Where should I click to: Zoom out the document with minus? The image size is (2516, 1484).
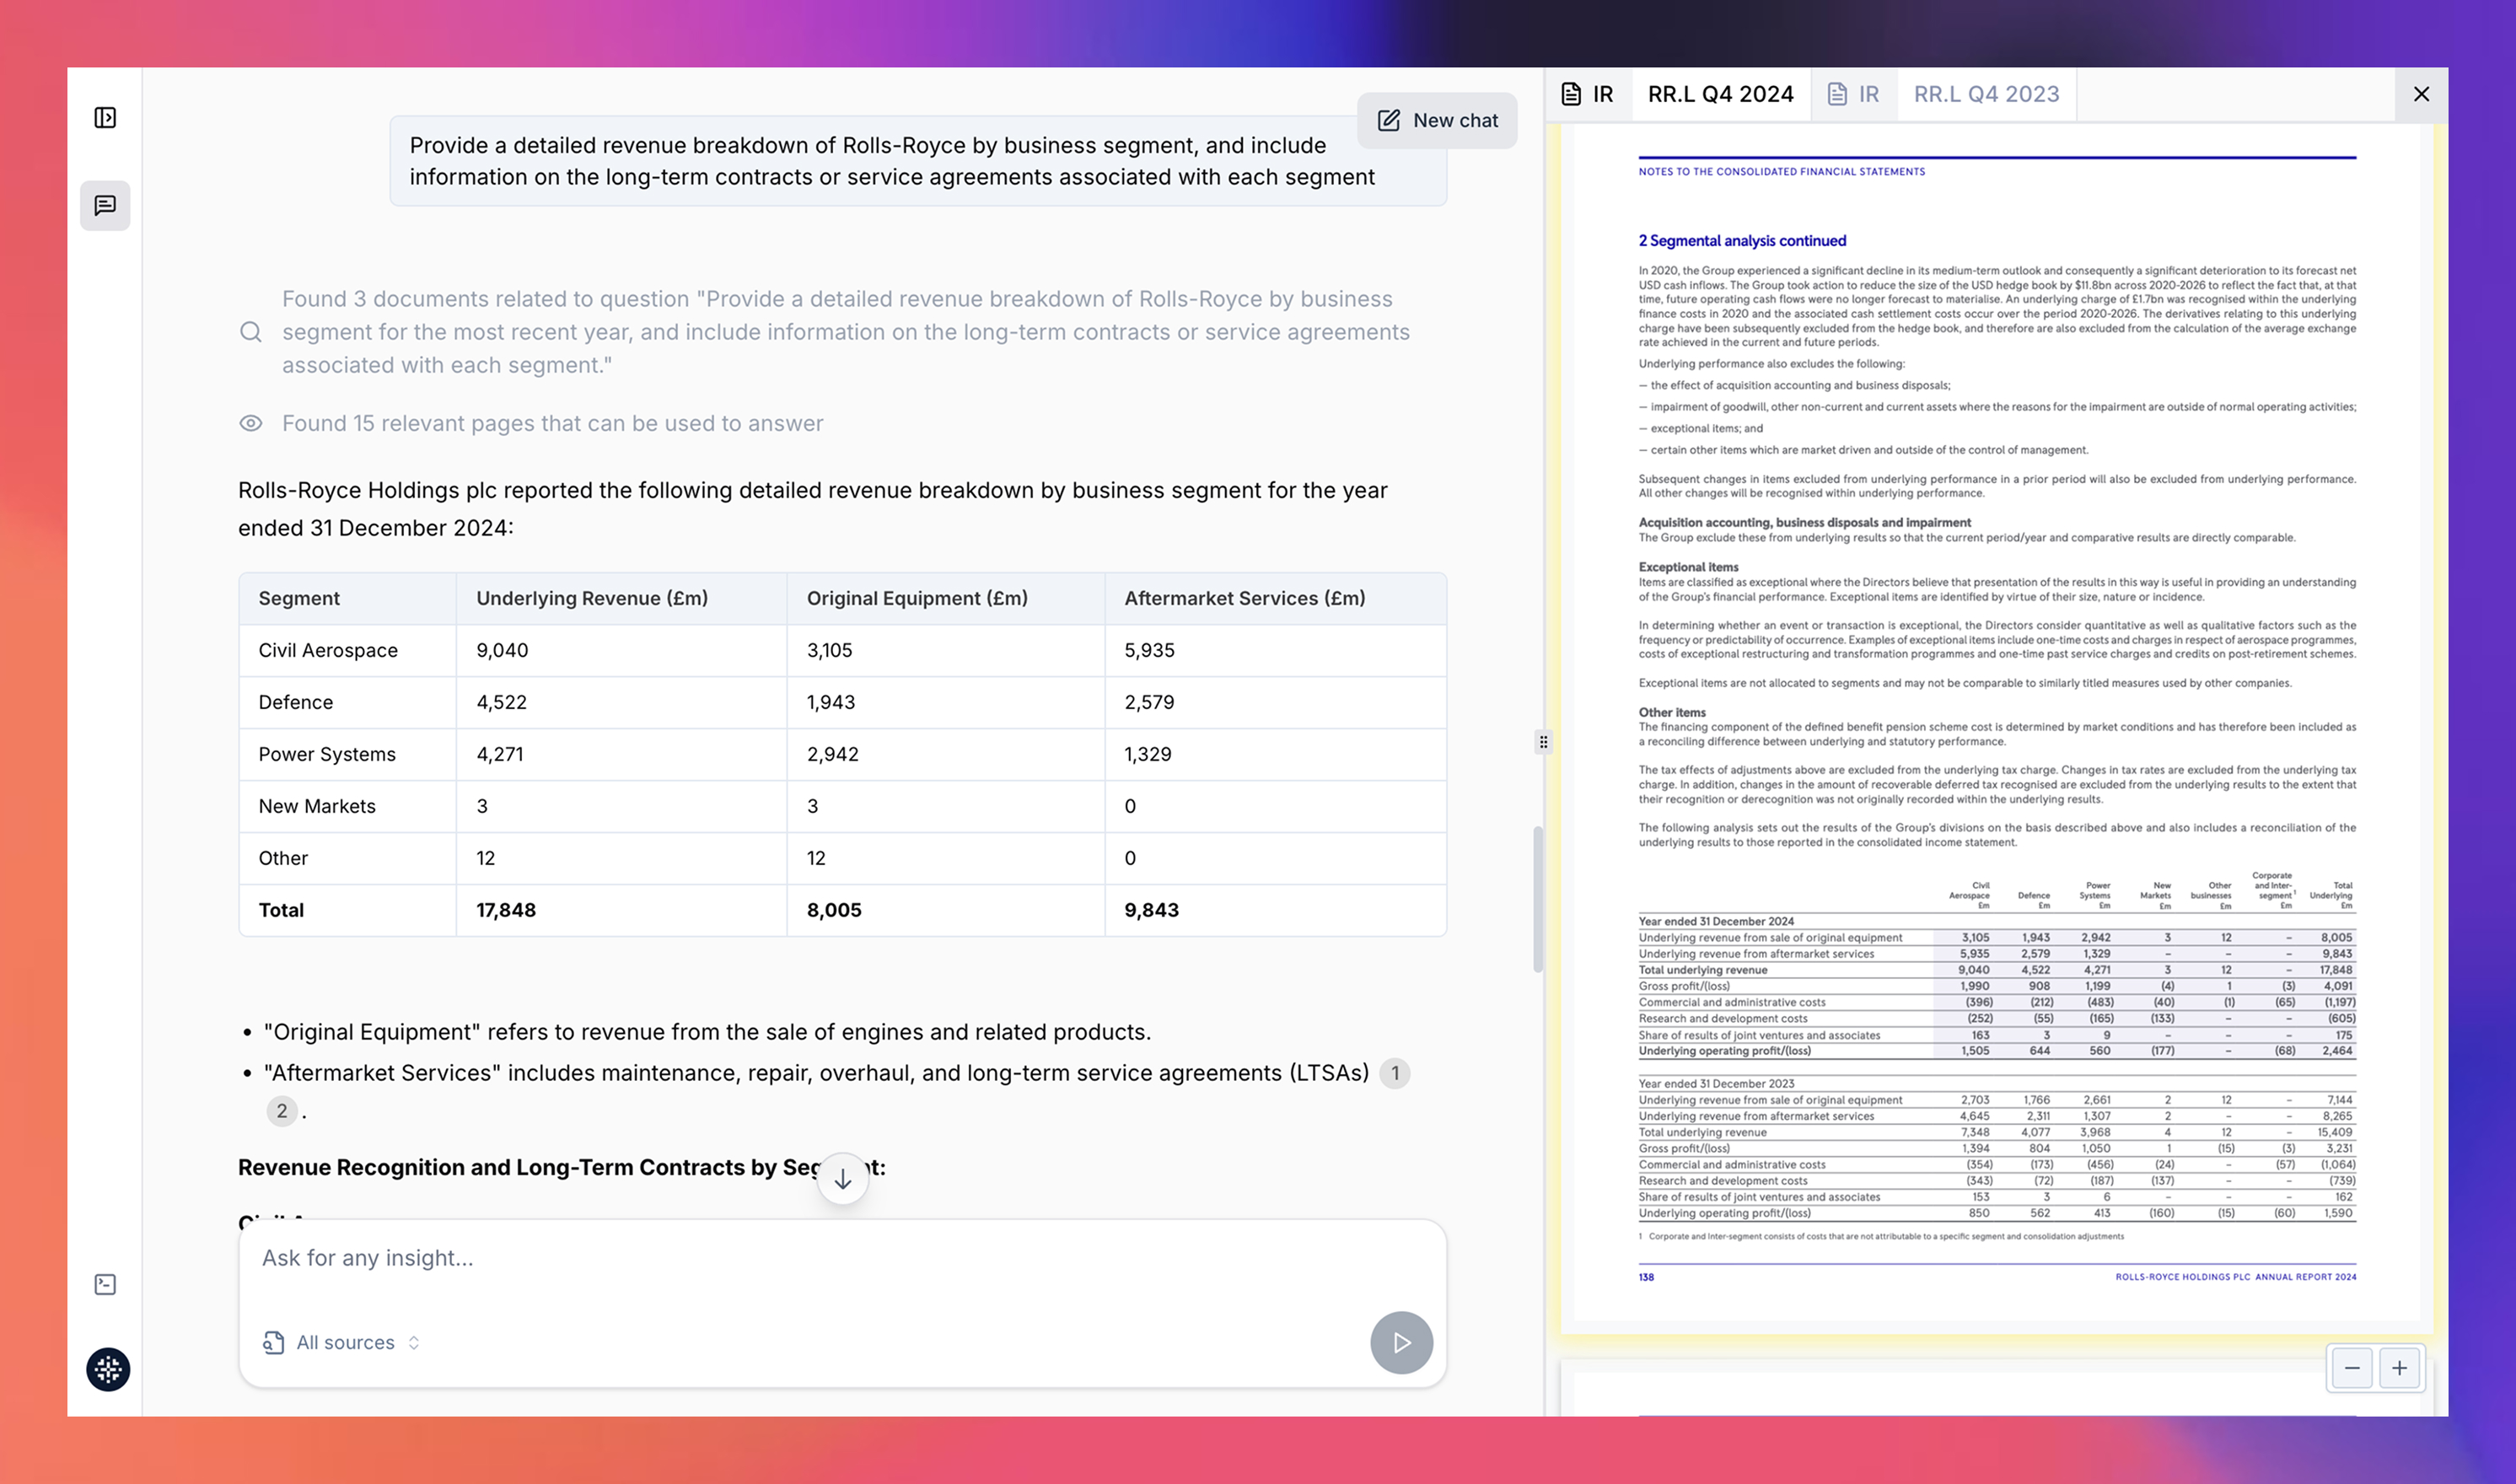(2352, 1368)
